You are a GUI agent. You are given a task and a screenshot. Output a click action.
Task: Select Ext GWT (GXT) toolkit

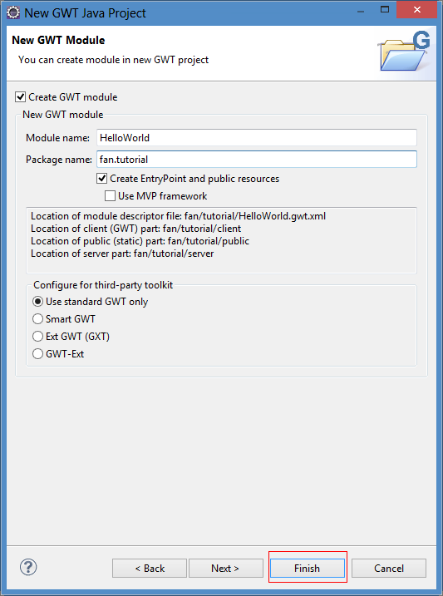click(37, 336)
